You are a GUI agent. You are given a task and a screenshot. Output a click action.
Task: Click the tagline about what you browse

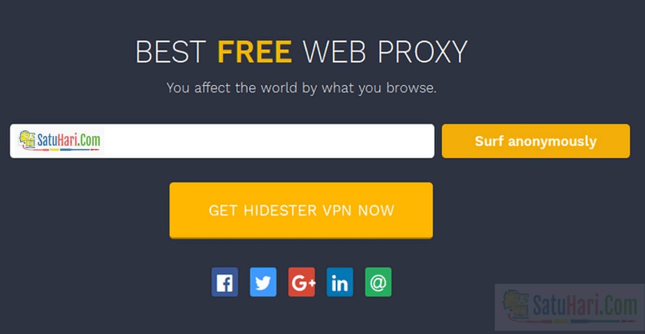[301, 88]
